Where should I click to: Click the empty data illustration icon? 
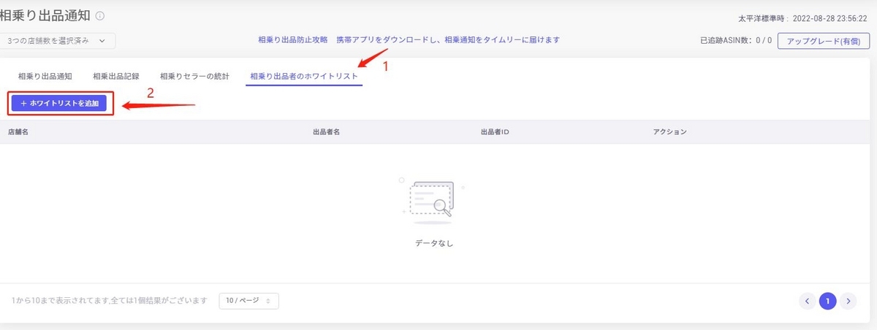point(433,199)
